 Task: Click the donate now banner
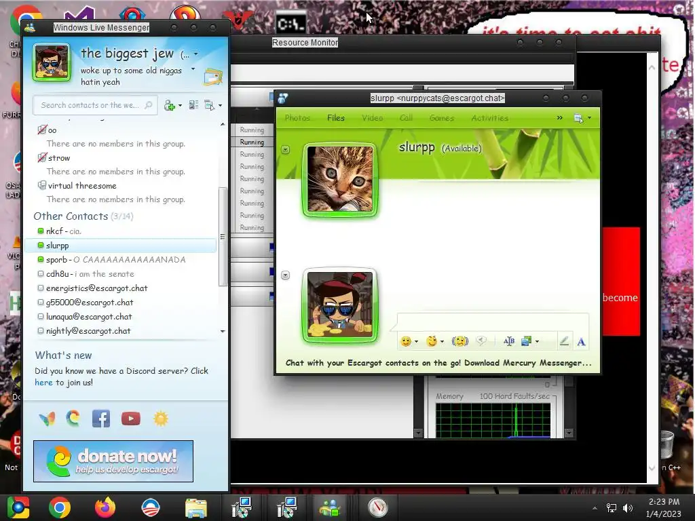(113, 461)
